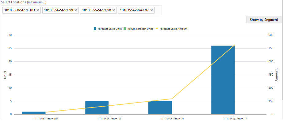283x129 pixels.
Task: Click the 30 tick on Units axis
Action: coord(10,35)
